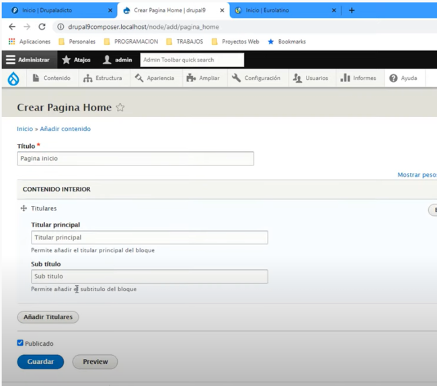This screenshot has height=386, width=437.
Task: Open the Aplicaciones apps grid icon
Action: pos(11,42)
